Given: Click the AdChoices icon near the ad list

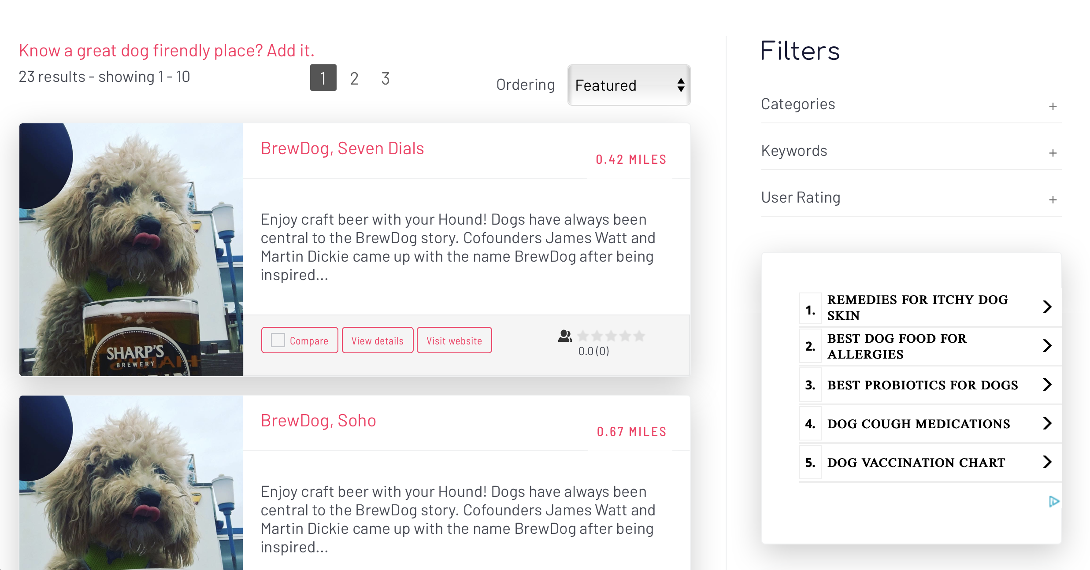Looking at the screenshot, I should 1054,501.
